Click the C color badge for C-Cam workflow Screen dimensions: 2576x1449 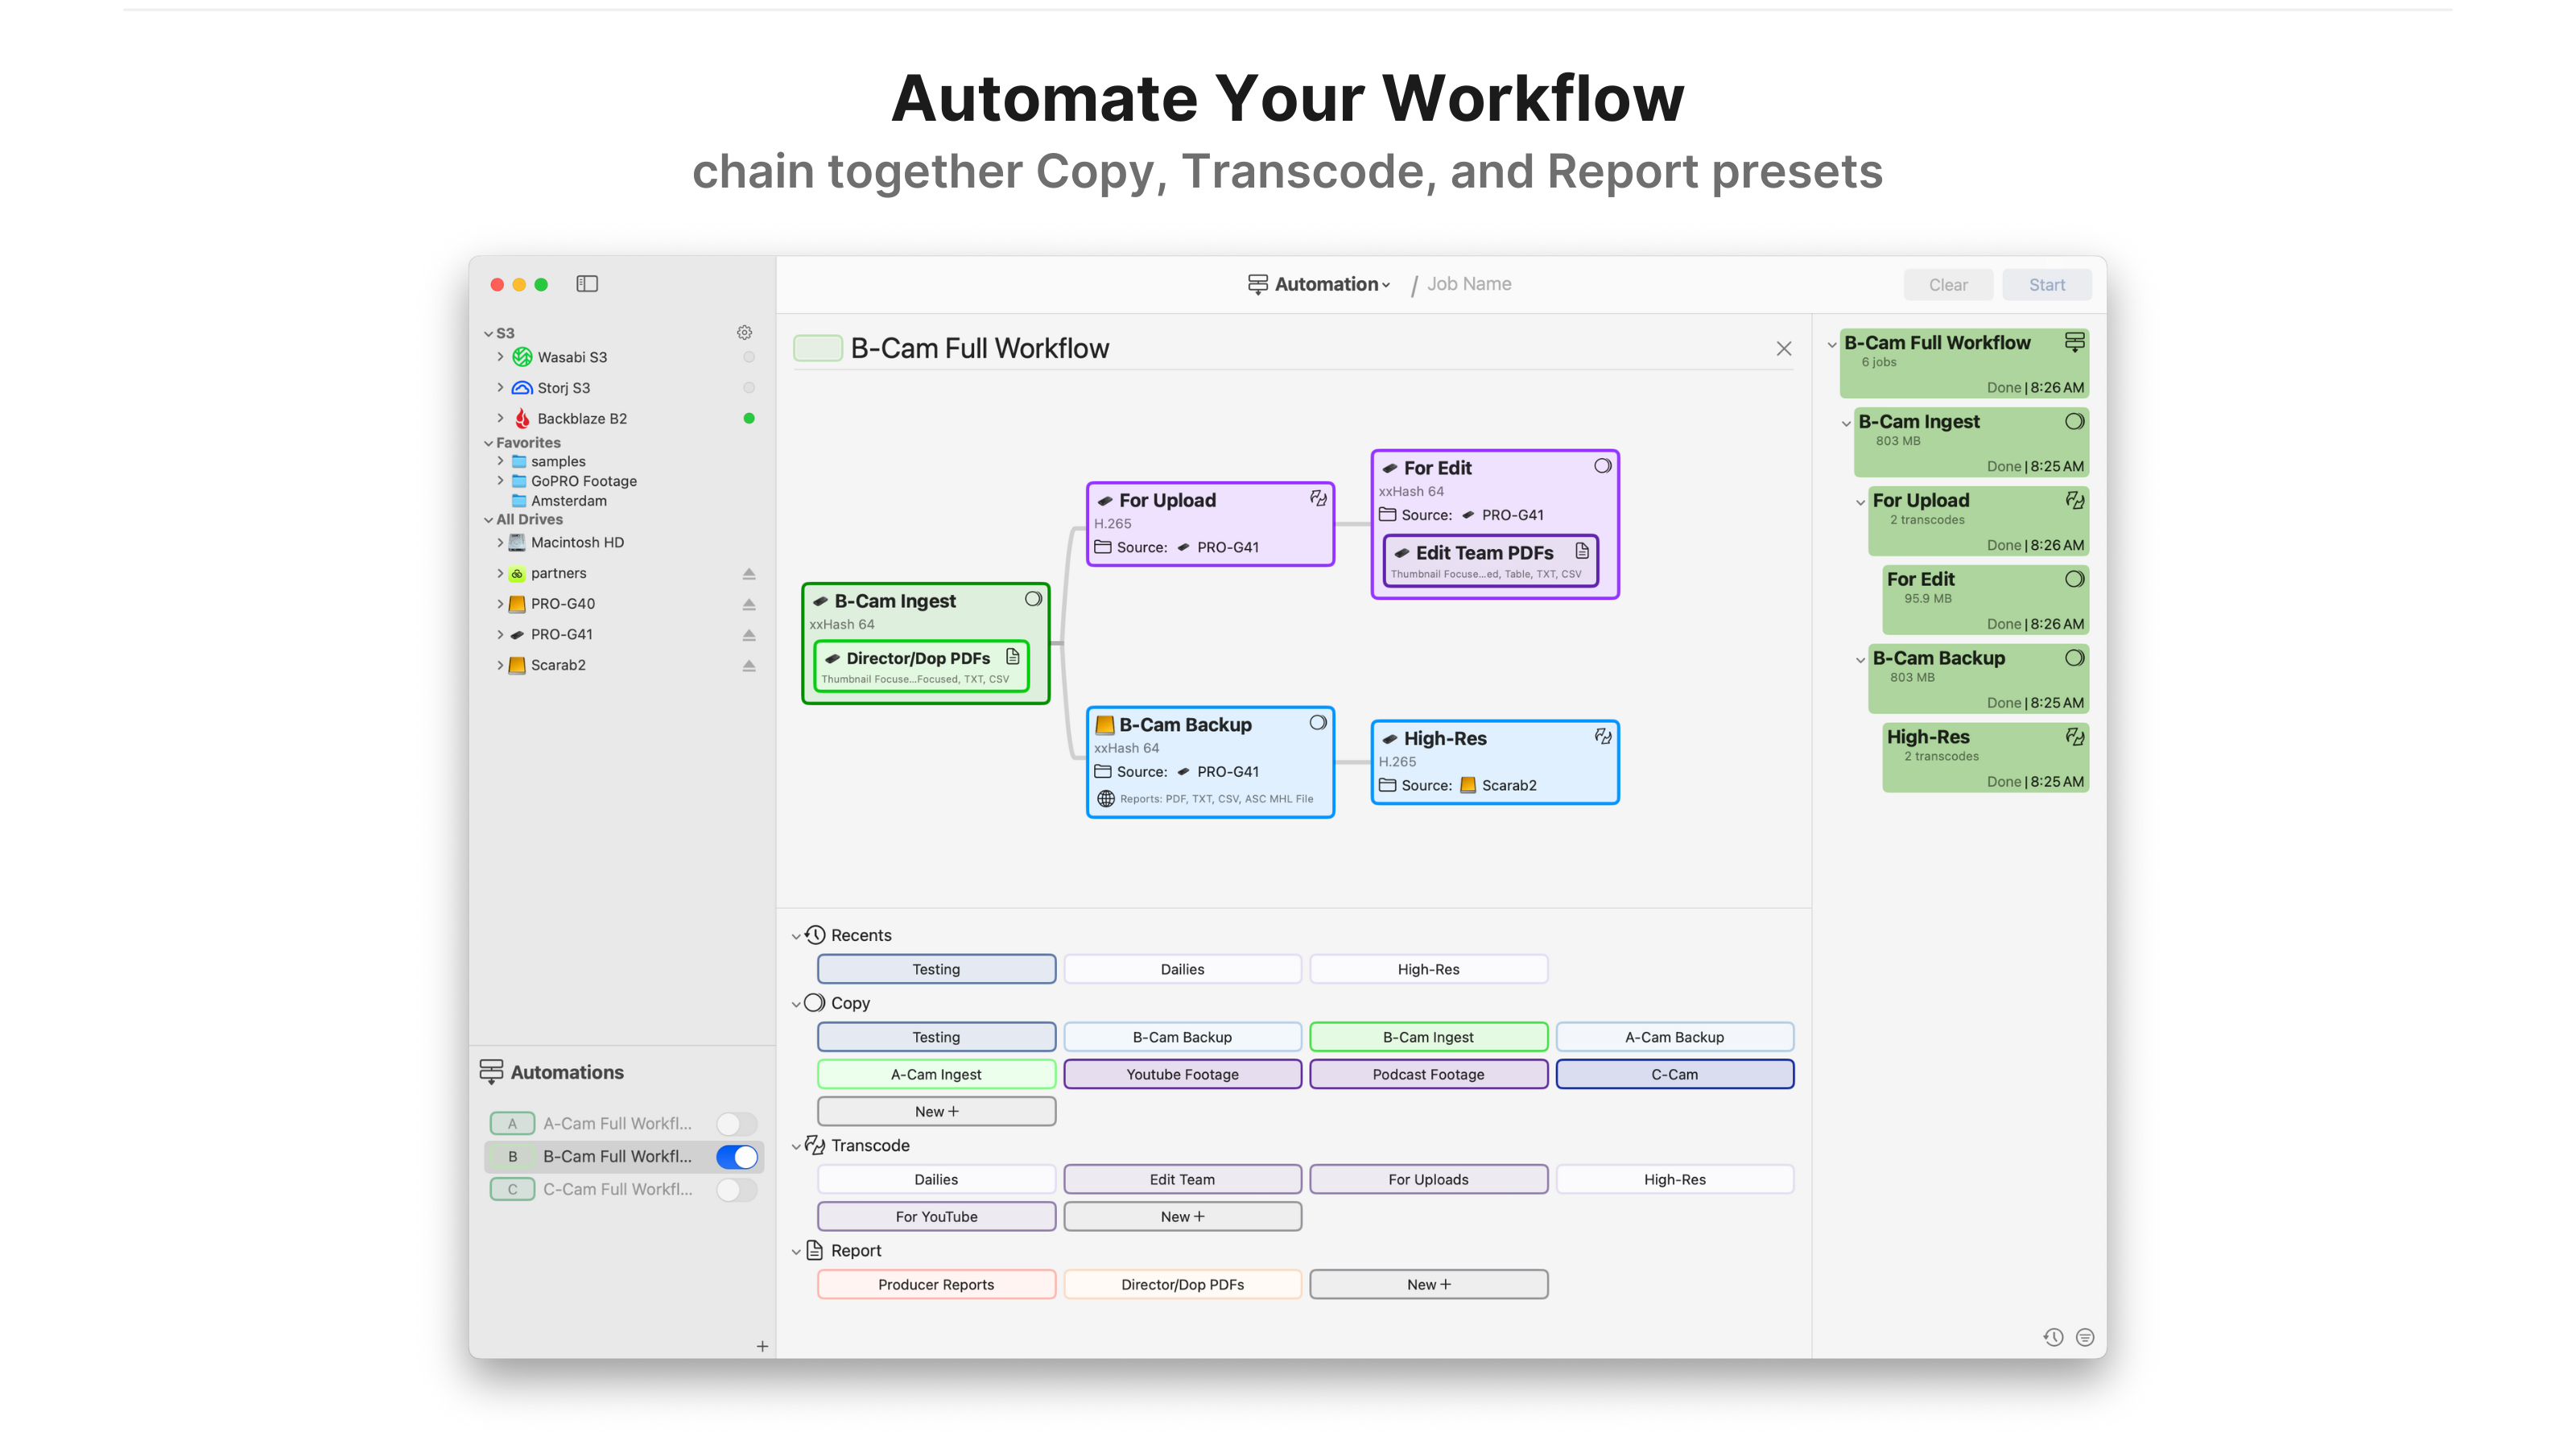point(512,1190)
